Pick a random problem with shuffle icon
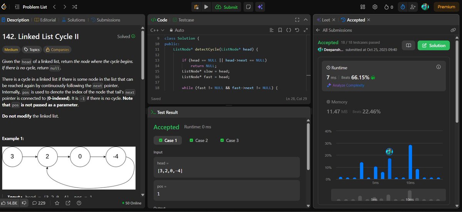 point(74,7)
